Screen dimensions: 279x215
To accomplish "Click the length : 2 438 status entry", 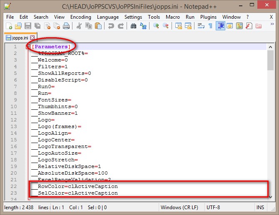I will pos(19,208).
